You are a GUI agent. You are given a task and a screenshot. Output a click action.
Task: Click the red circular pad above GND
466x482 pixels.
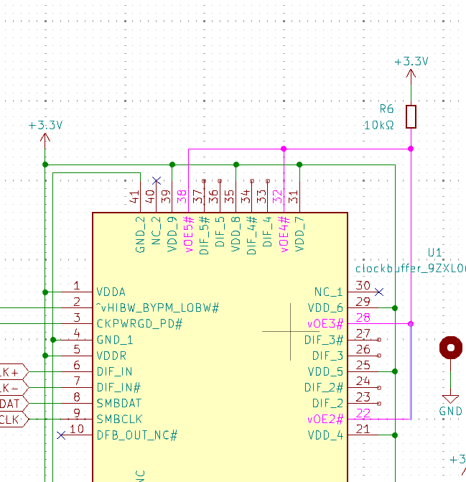[450, 348]
